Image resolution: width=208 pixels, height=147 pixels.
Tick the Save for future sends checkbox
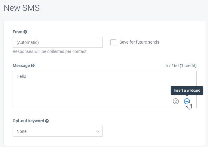point(113,42)
